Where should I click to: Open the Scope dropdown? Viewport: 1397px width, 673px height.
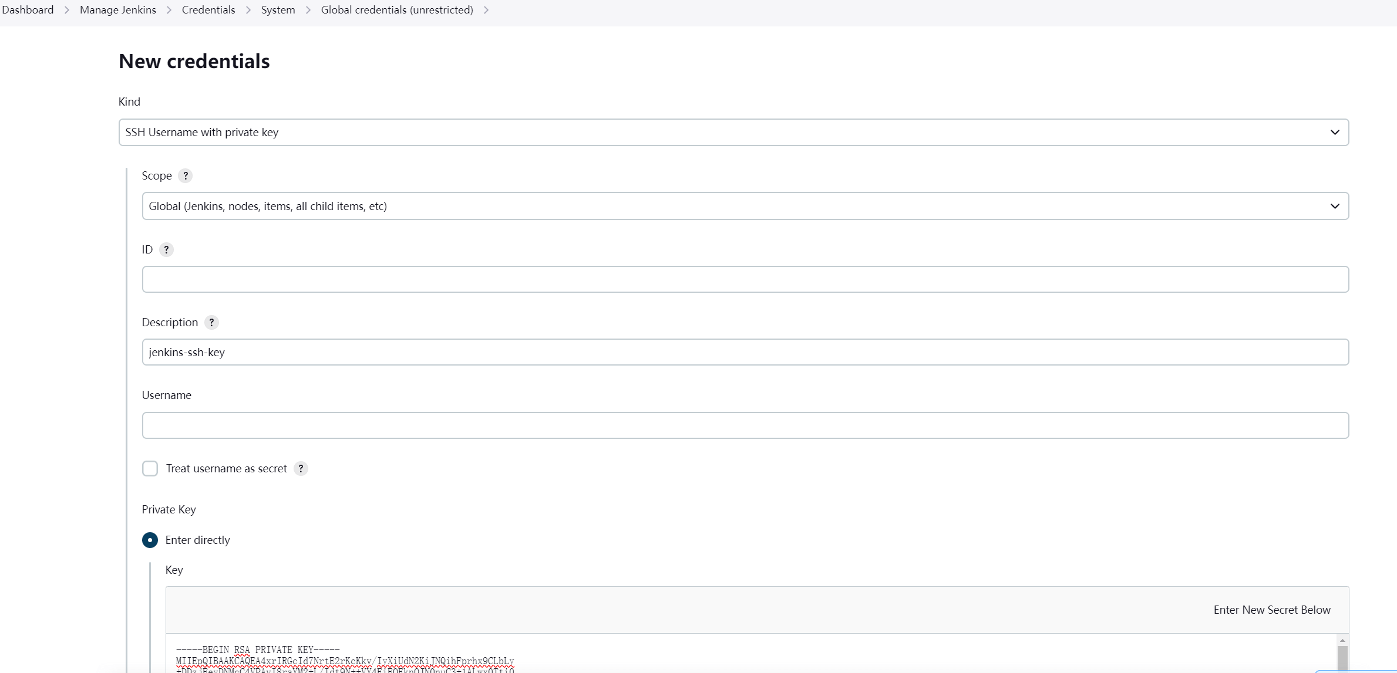pyautogui.click(x=745, y=206)
